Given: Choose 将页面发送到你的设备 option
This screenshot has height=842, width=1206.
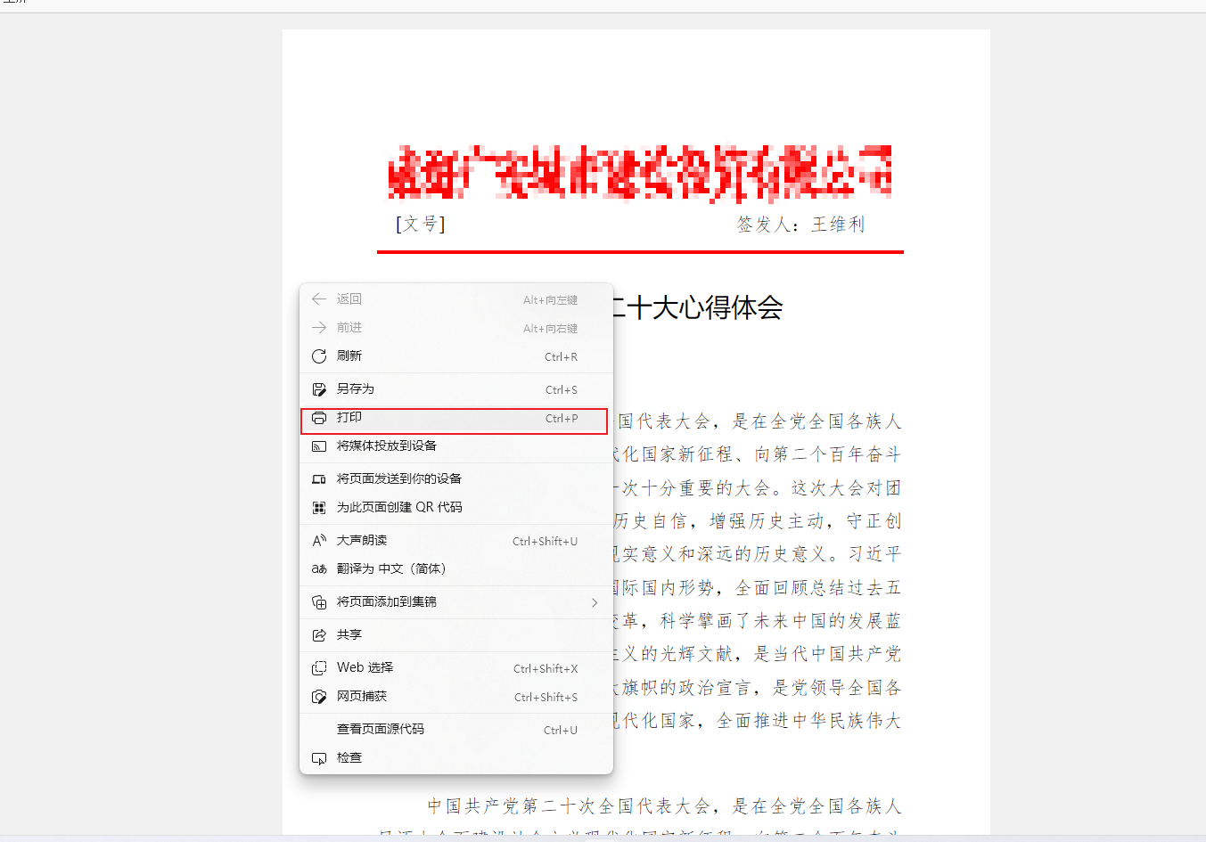Looking at the screenshot, I should [398, 478].
